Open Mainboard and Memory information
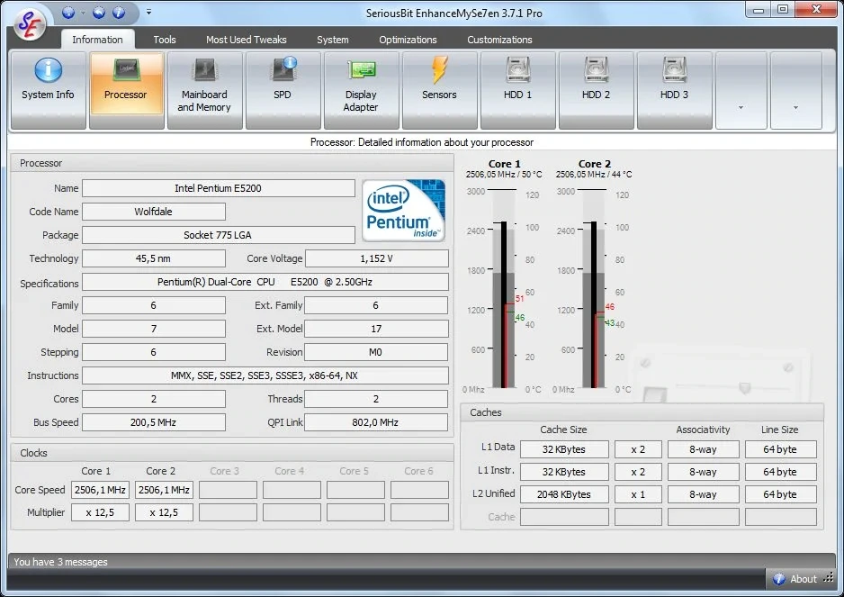 (204, 91)
